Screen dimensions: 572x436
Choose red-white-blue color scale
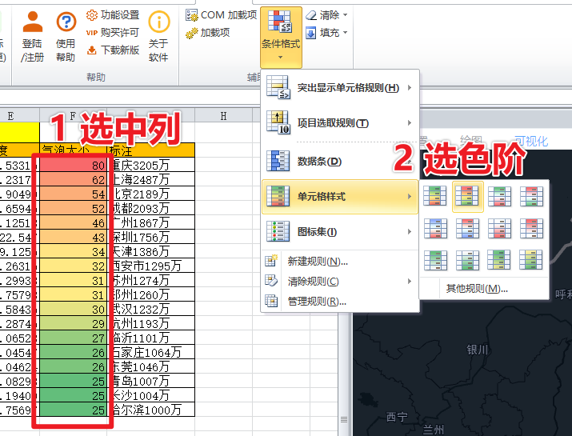(467, 228)
